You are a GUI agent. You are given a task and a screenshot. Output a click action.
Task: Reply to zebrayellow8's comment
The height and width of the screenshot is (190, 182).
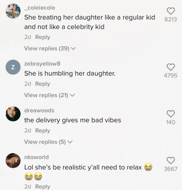pos(43,84)
